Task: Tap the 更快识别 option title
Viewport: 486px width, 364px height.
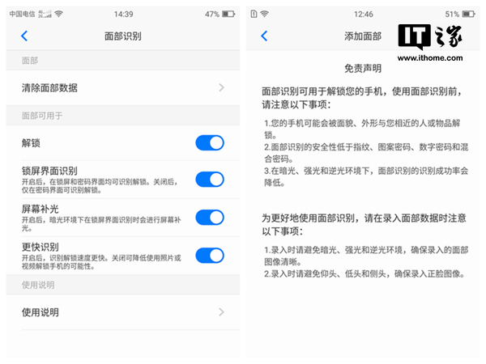Action: (x=40, y=247)
